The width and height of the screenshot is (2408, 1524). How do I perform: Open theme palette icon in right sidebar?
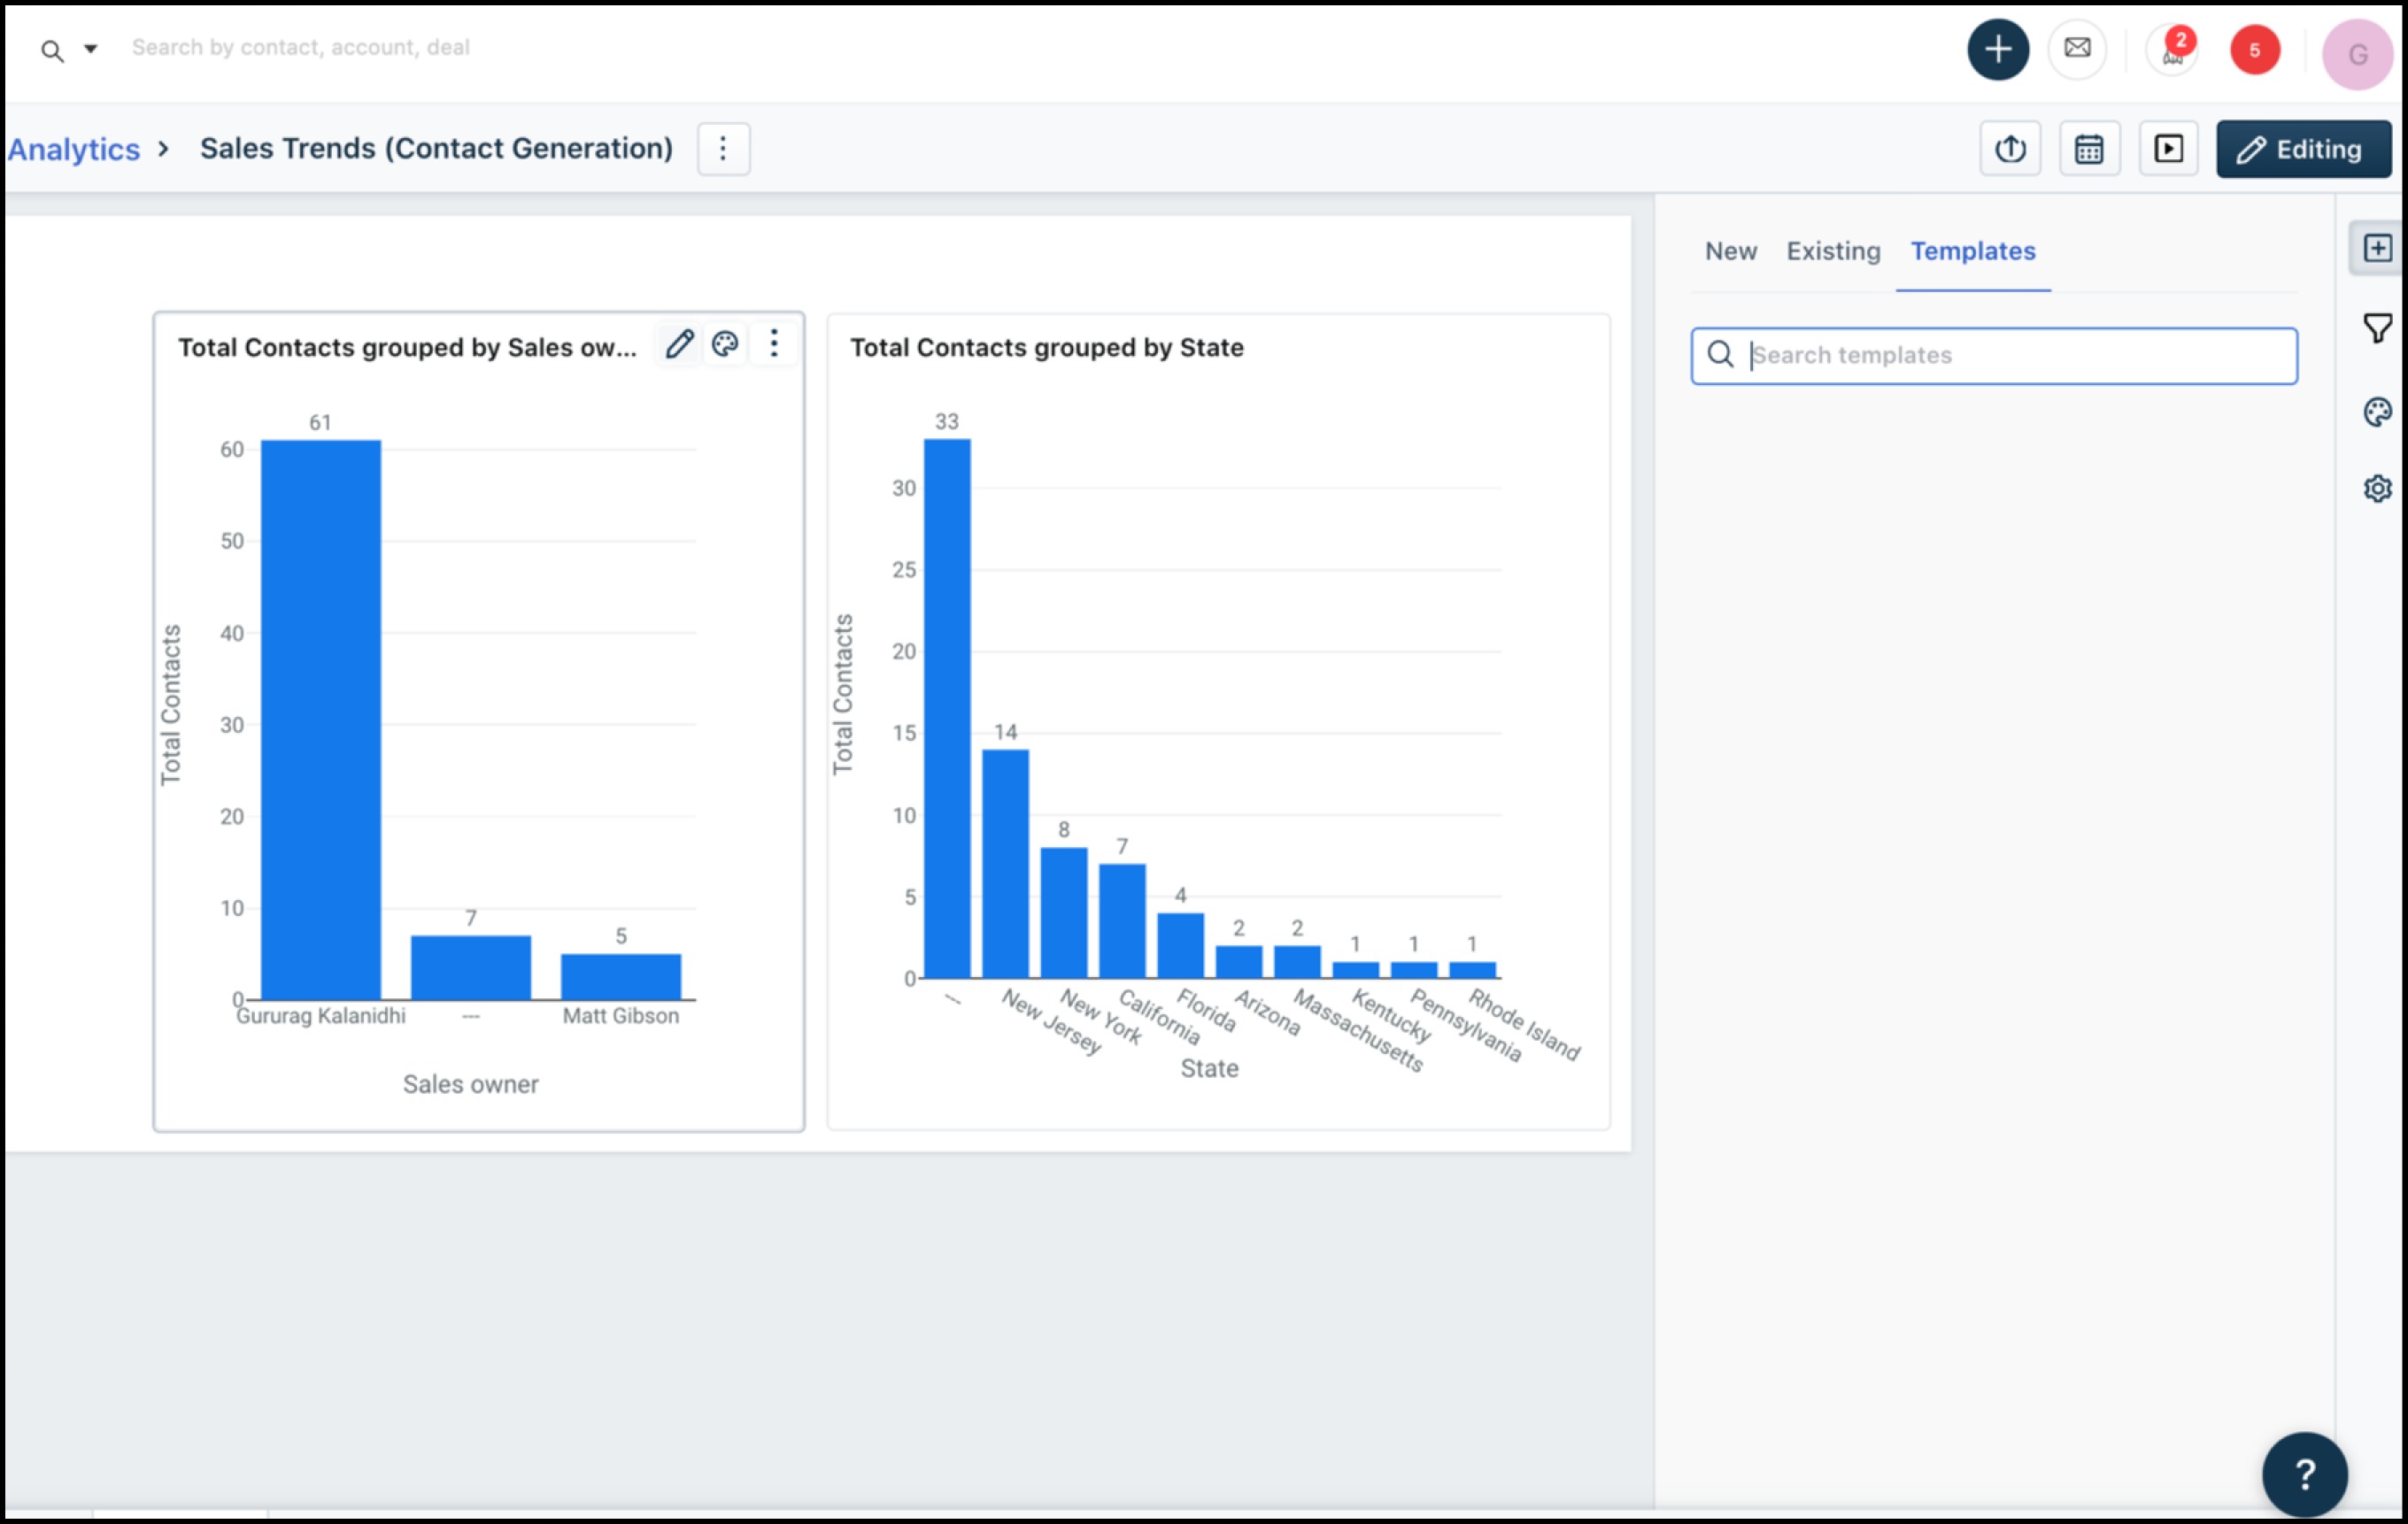[x=2377, y=411]
